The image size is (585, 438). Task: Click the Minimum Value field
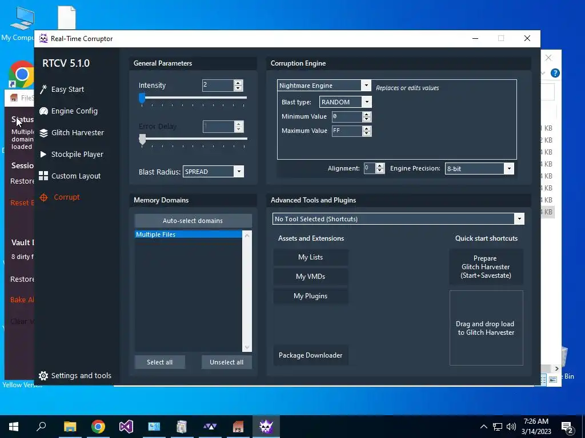pos(347,116)
